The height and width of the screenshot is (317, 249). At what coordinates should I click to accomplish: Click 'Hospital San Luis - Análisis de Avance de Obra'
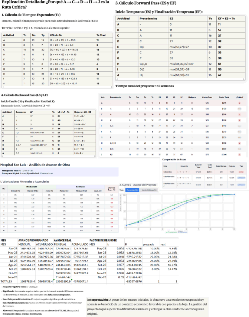pos(35,165)
